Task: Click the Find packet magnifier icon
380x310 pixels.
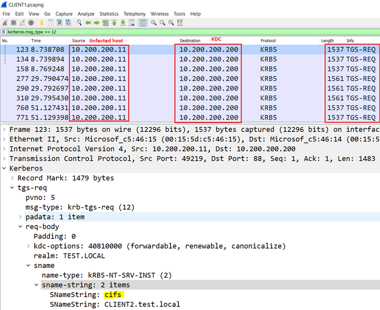Action: (x=79, y=23)
